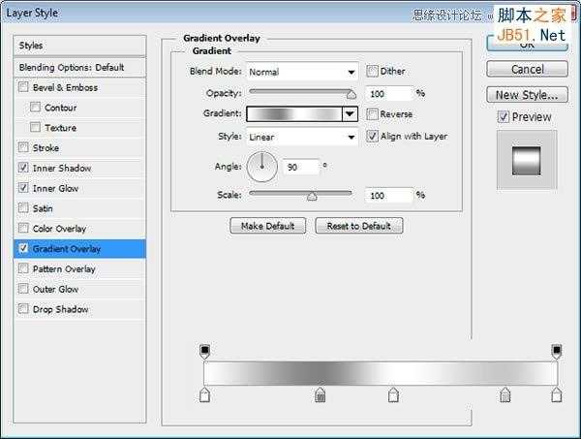Uncheck the Gradient Overlay checkbox
The width and height of the screenshot is (581, 439).
(x=23, y=248)
